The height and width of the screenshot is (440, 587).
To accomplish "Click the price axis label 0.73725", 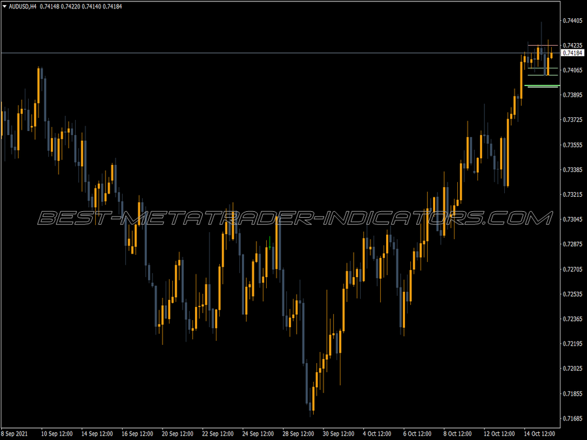I will pyautogui.click(x=573, y=120).
